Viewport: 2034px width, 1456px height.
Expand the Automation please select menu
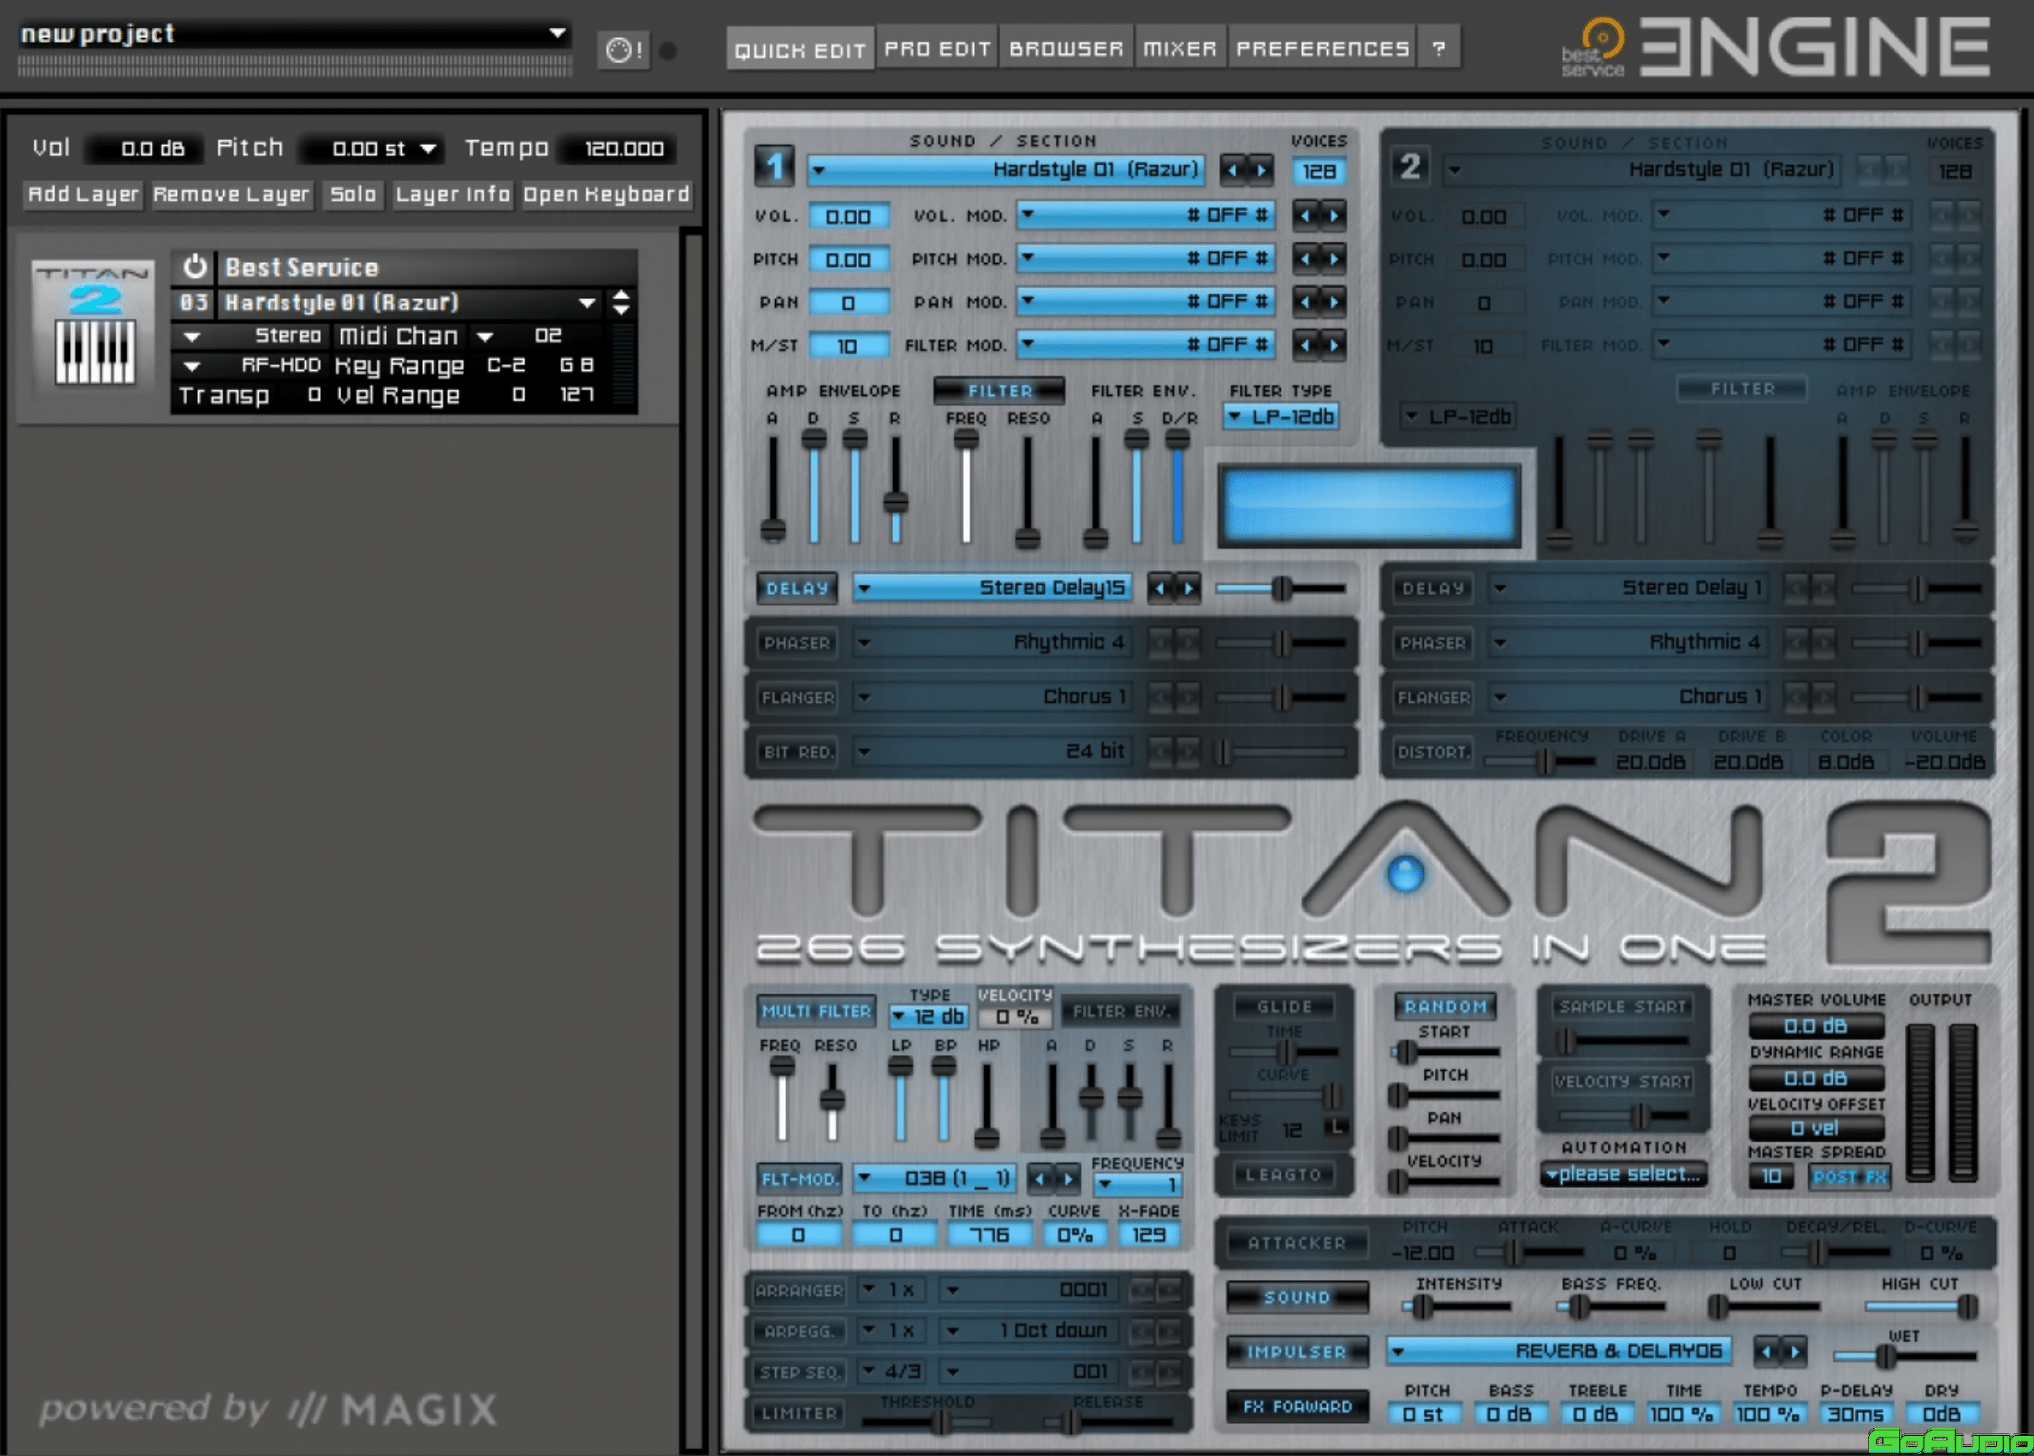pyautogui.click(x=1624, y=1175)
